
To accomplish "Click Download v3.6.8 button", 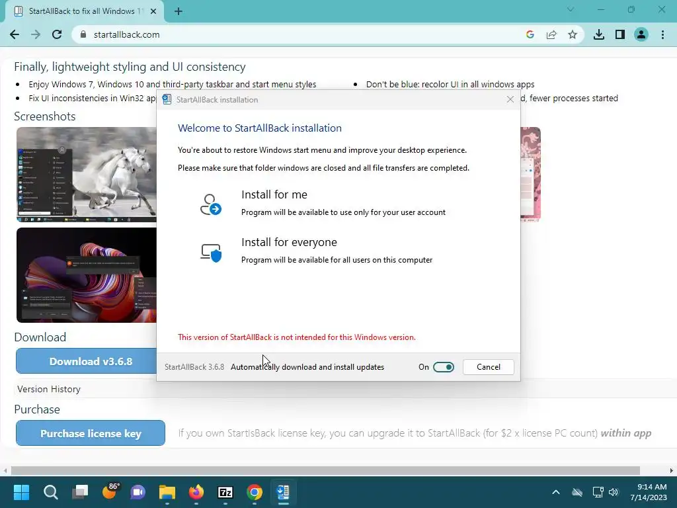I will [87, 361].
